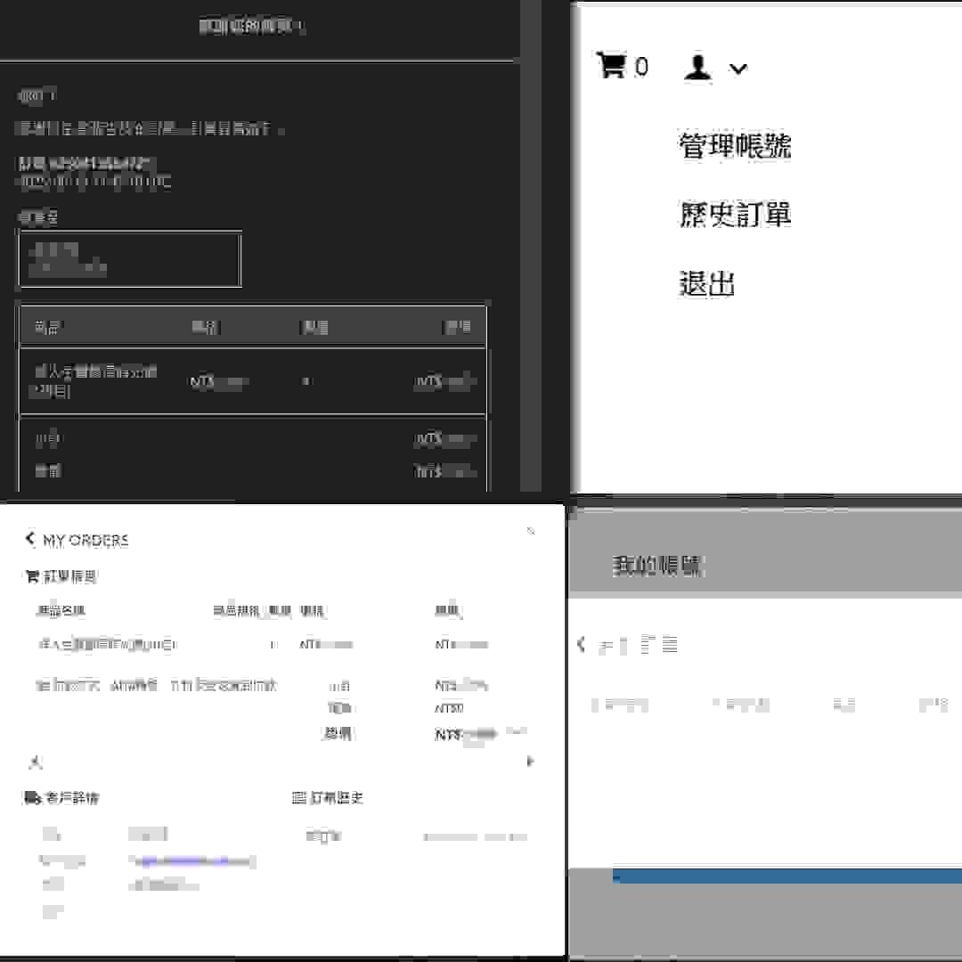Open the purple customer email link

tap(192, 861)
